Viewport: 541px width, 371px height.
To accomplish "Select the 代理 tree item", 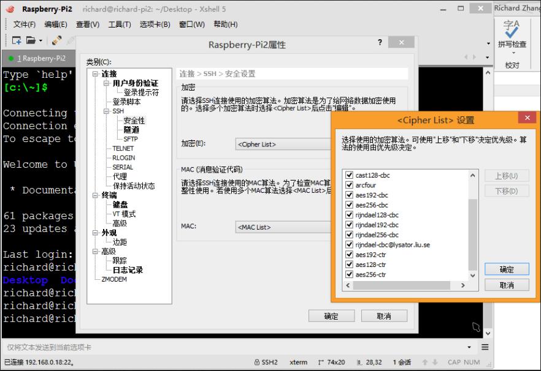I will (120, 177).
